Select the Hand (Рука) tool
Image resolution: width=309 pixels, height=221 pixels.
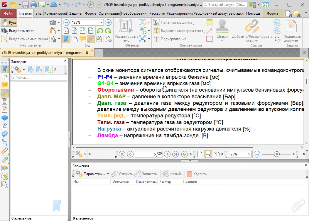click(x=9, y=23)
